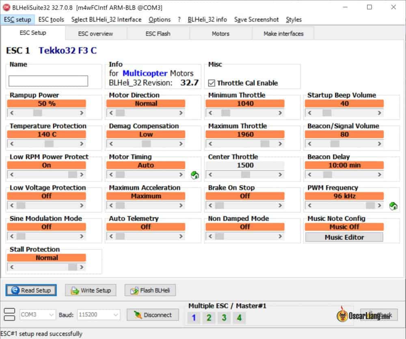Viewport: 406px width, 339px height.
Task: Click the ESC Name input field
Action: 48,81
